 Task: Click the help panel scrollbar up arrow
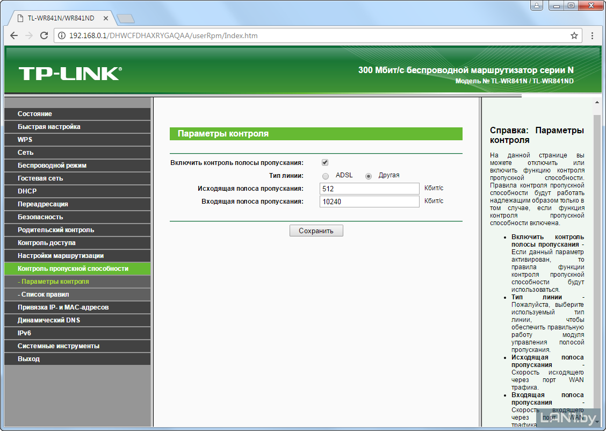[597, 103]
